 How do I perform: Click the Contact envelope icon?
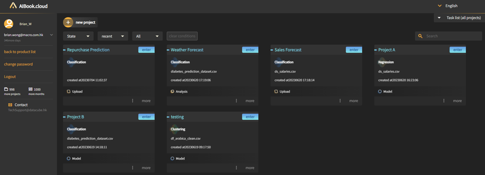[10, 105]
